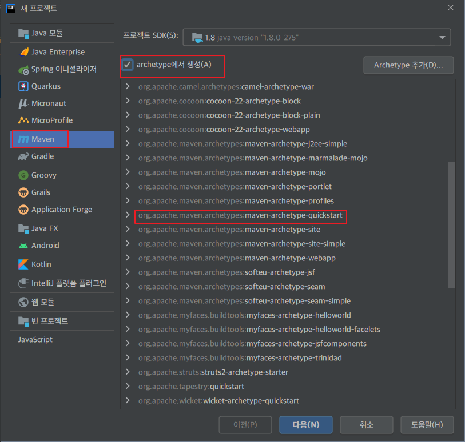Select maven-archetype-profiles row

point(288,200)
